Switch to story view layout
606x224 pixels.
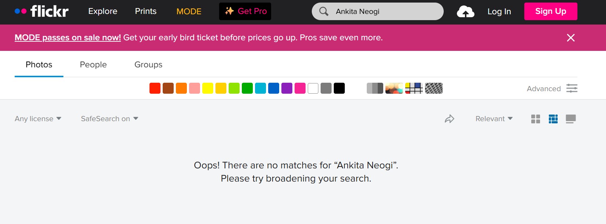point(571,119)
